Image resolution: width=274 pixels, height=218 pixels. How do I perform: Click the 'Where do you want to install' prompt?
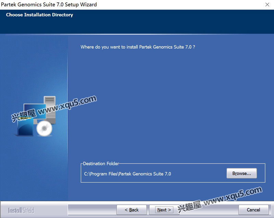[138, 47]
